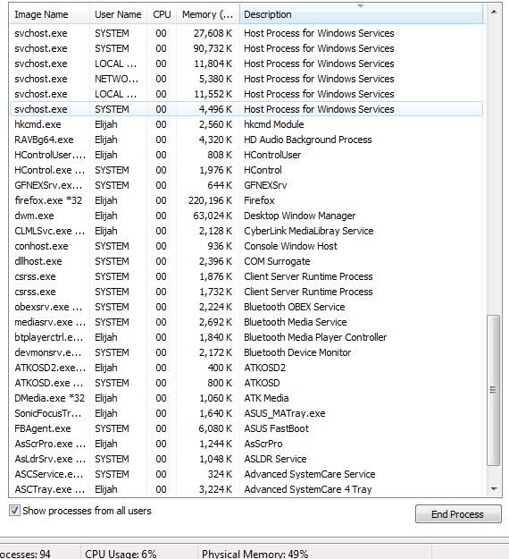Viewport: 509px width, 559px height.
Task: Select the RAVBg64.exe process
Action: [246, 140]
